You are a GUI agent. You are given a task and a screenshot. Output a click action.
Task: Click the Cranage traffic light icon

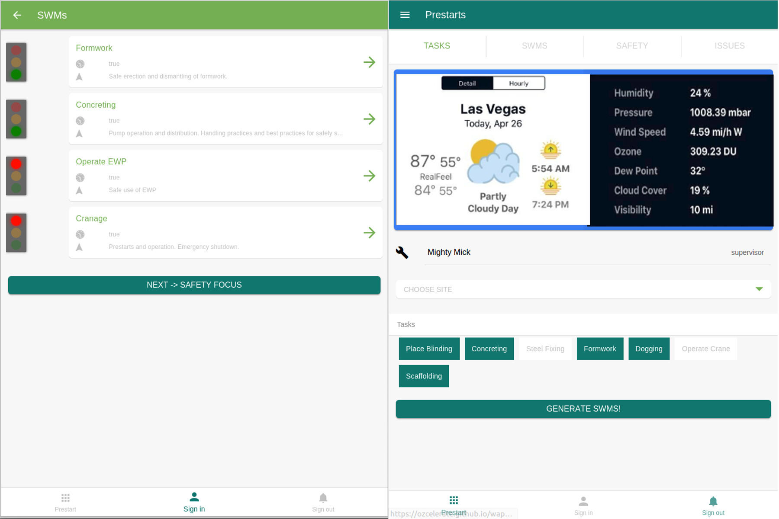16,233
